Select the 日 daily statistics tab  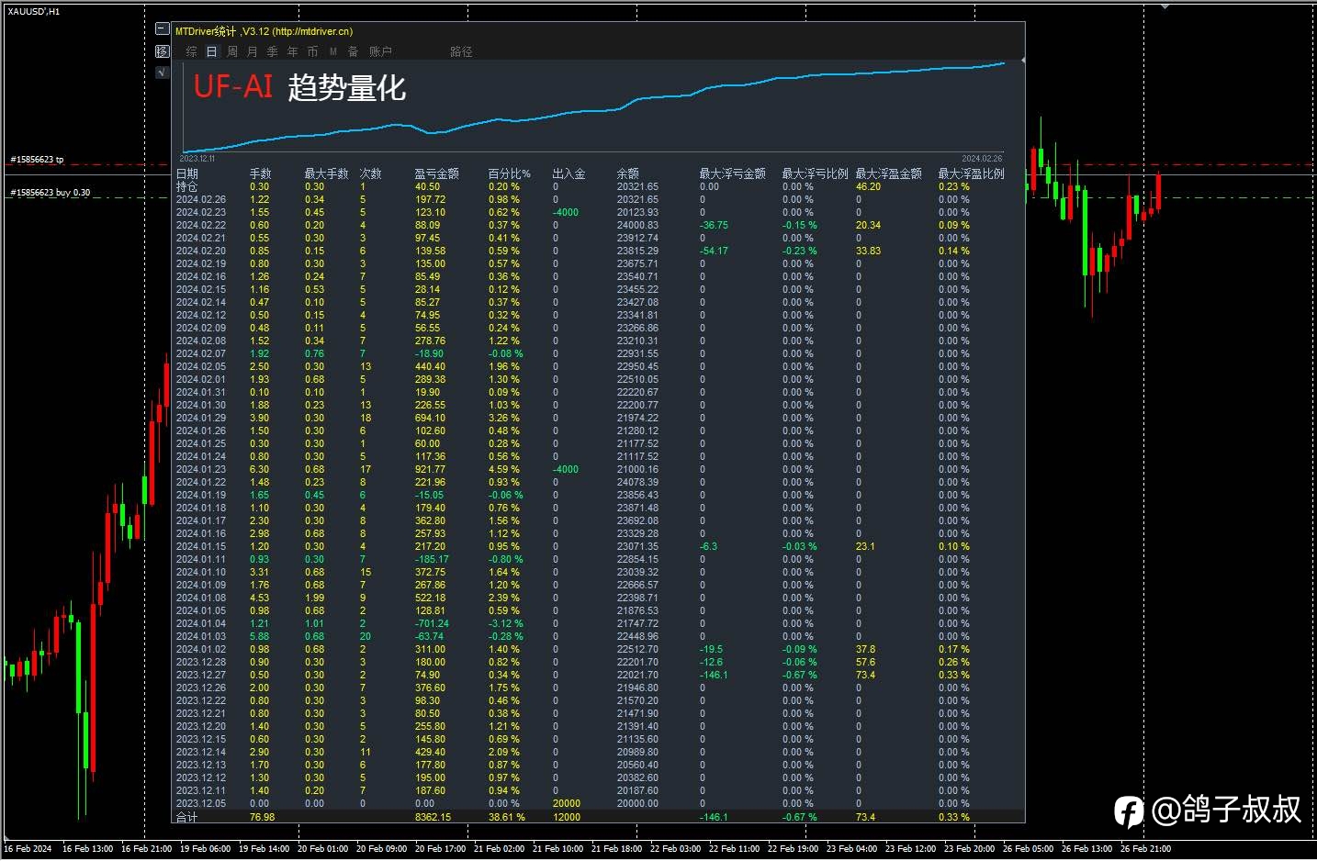211,52
